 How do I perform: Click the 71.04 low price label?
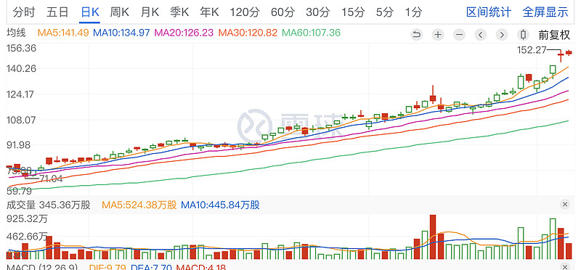[51, 179]
